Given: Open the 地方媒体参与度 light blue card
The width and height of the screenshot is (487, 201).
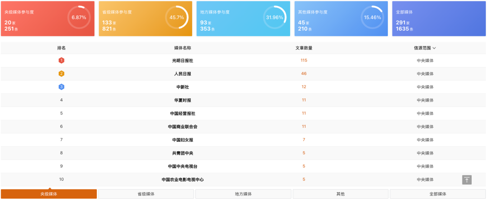Looking at the screenshot, I should [243, 19].
